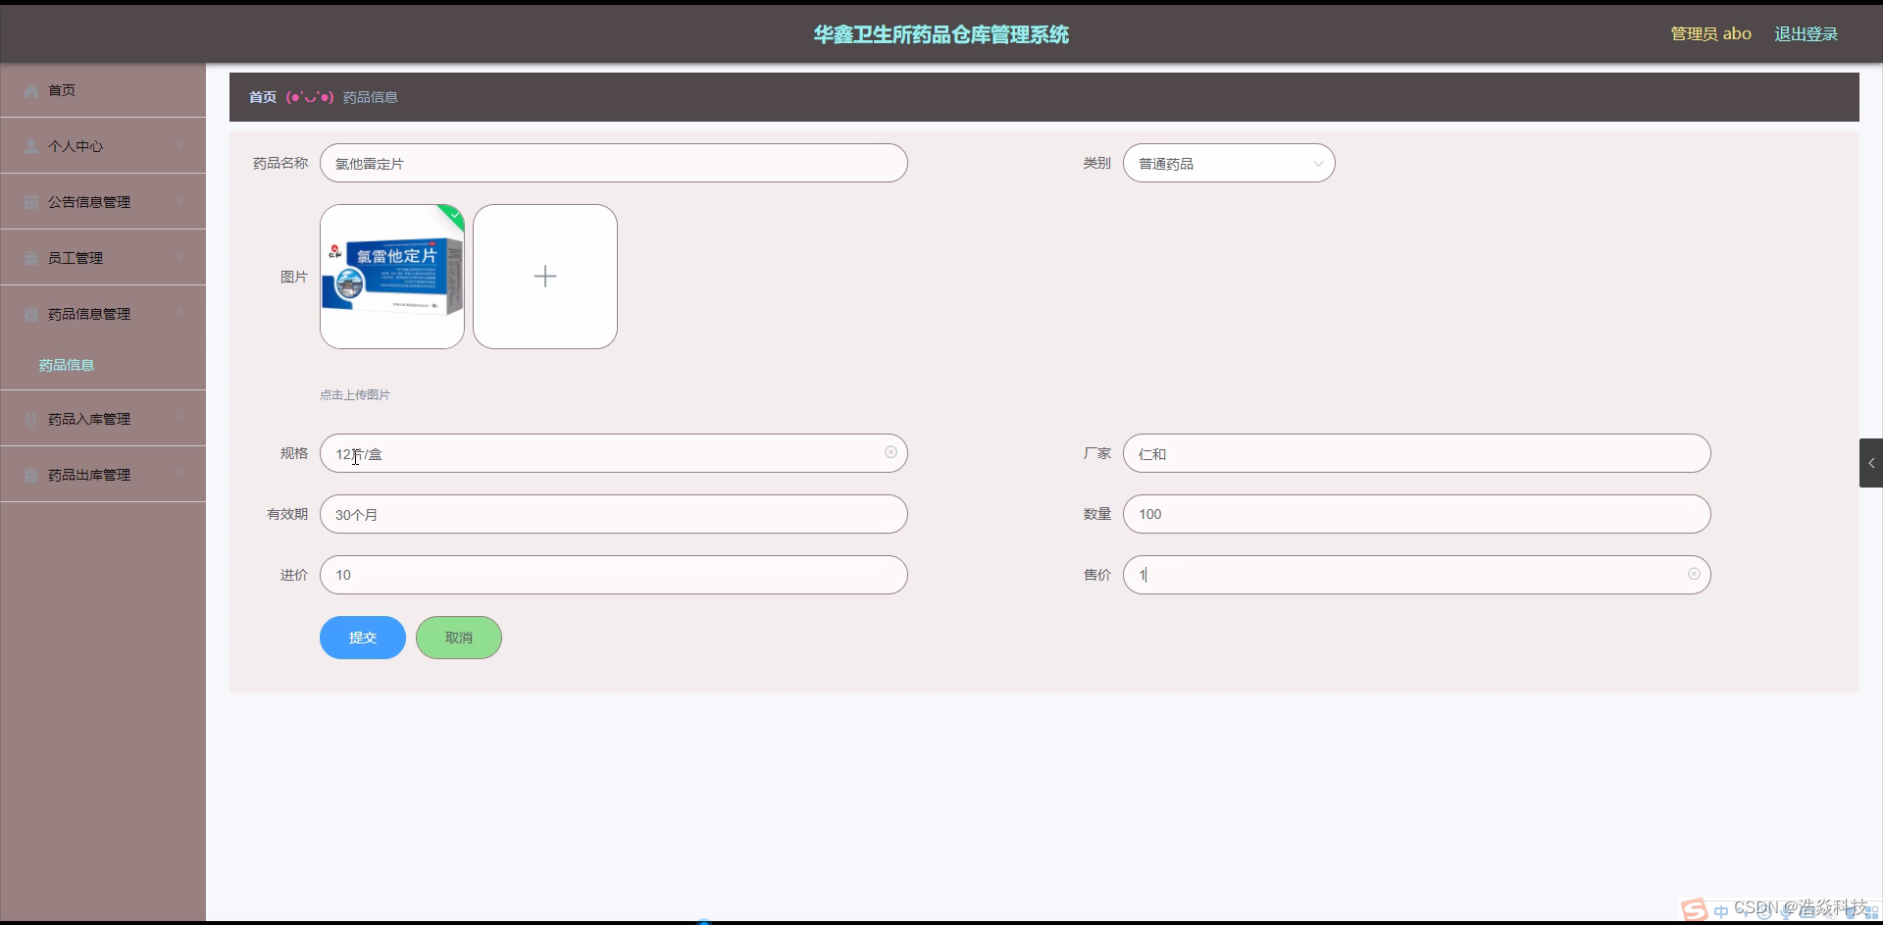This screenshot has width=1883, height=925.
Task: Collapse the 药品信息管理 sidebar section
Action: click(x=179, y=312)
